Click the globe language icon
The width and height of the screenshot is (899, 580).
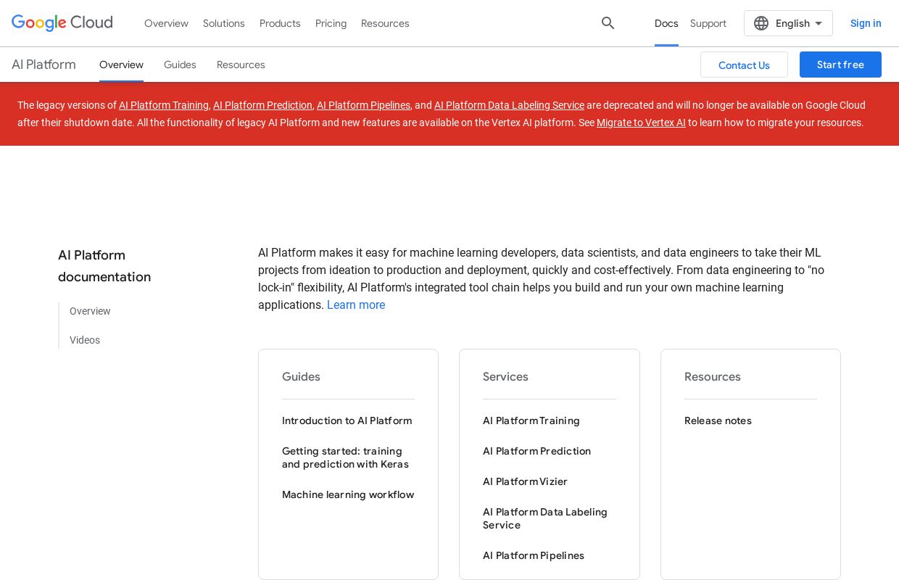click(x=761, y=23)
